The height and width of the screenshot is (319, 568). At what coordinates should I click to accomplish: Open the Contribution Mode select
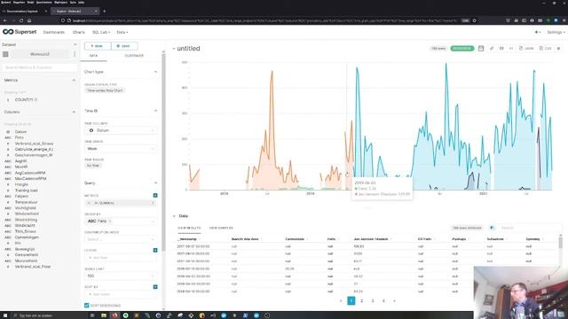[121, 239]
